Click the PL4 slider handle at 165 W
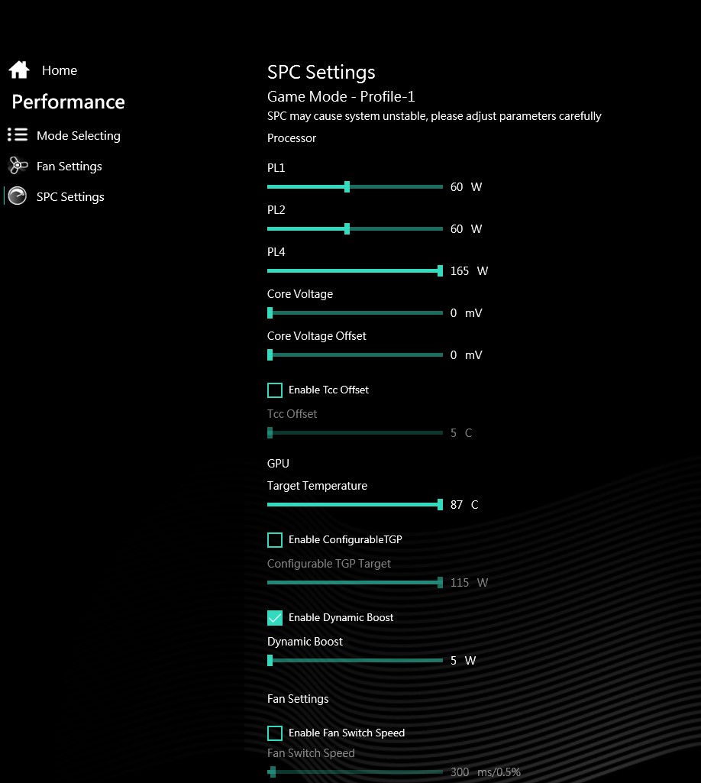Screen dimensions: 701x783 pyautogui.click(x=440, y=270)
